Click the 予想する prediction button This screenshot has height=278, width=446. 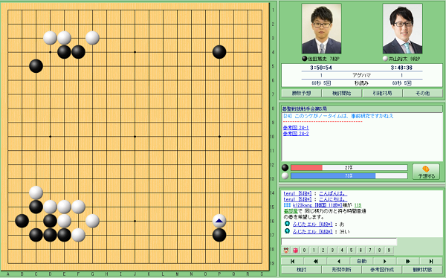[x=426, y=172]
